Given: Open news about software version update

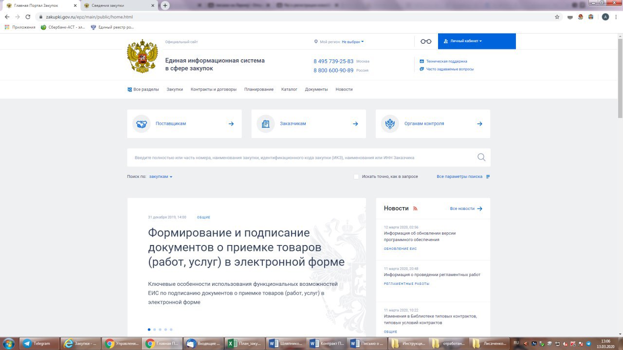Looking at the screenshot, I should point(420,236).
